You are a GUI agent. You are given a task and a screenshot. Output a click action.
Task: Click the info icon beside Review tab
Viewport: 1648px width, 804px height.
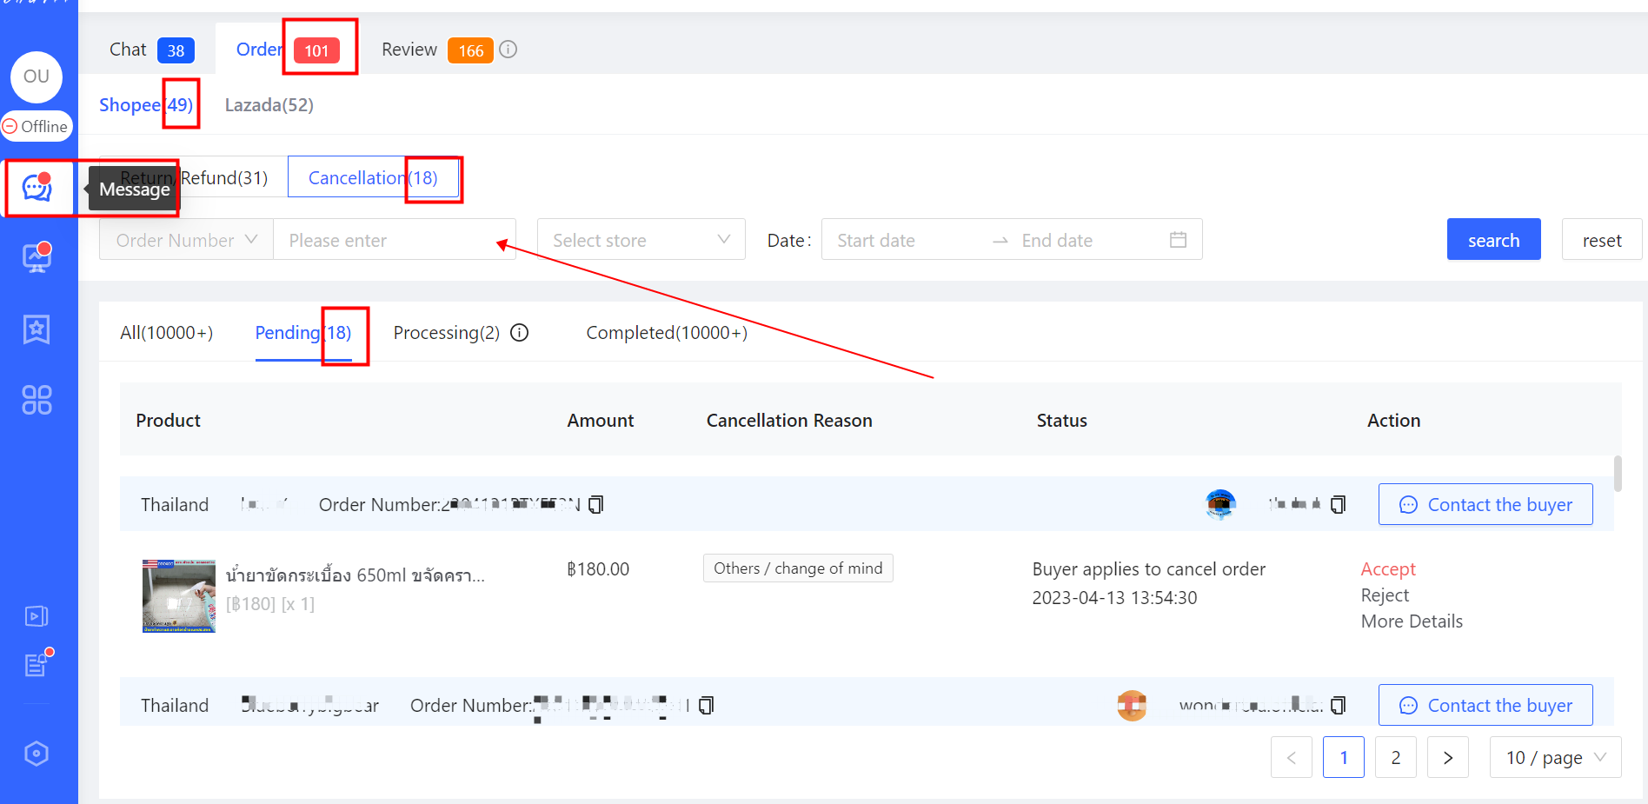pyautogui.click(x=508, y=50)
